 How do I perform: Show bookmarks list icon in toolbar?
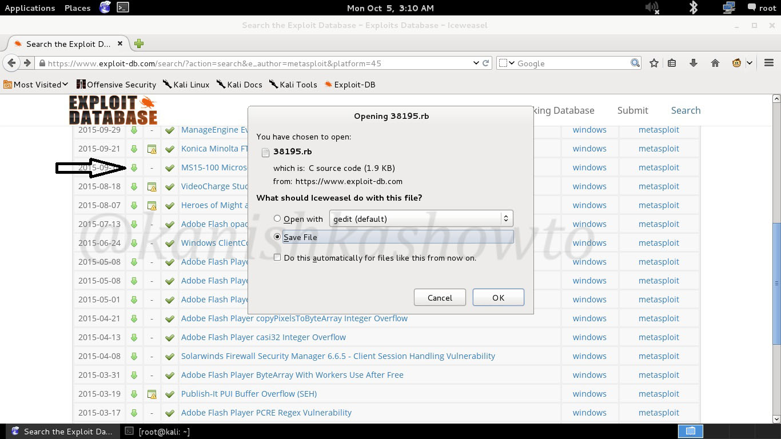tap(672, 63)
